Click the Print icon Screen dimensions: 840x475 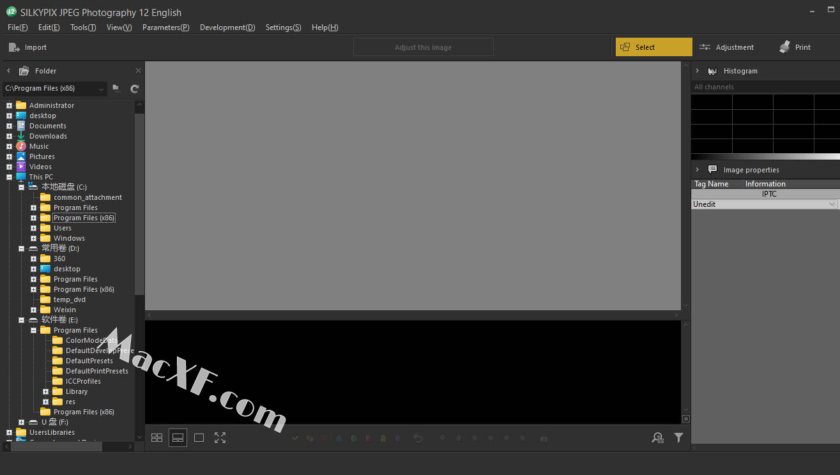point(785,47)
